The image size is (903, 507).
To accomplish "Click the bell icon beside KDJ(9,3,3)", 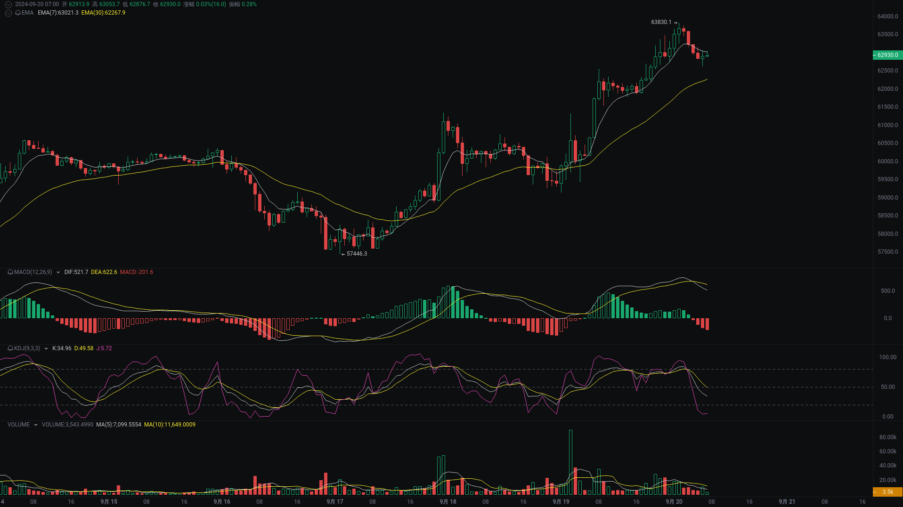I will point(10,348).
